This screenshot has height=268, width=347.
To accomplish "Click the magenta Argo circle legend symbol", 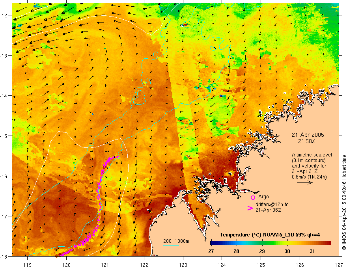I will pos(253,197).
